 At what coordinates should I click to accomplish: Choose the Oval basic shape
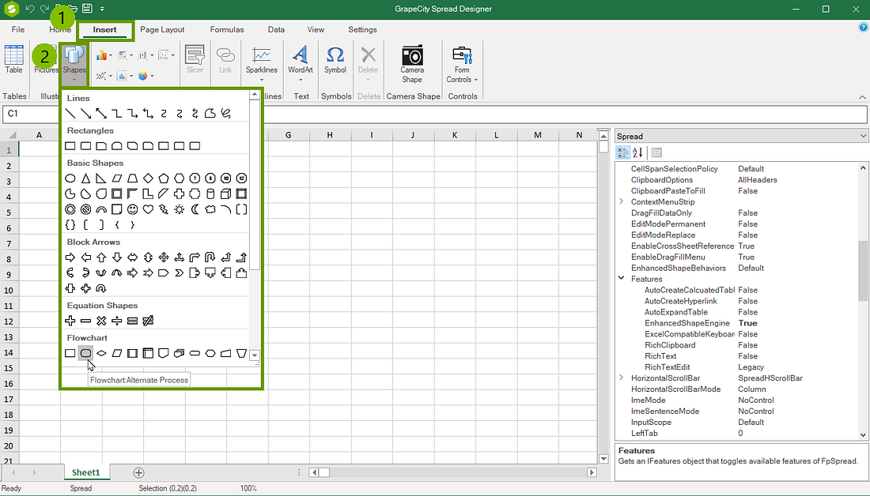tap(70, 178)
